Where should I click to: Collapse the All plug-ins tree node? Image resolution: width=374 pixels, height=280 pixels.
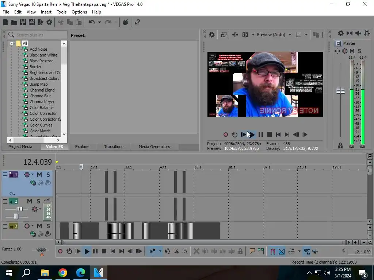[x=11, y=44]
